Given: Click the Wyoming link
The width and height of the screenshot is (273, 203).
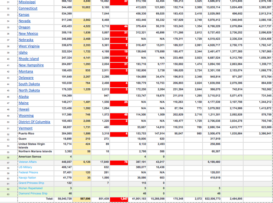Looking at the screenshot, I should pyautogui.click(x=26, y=116).
